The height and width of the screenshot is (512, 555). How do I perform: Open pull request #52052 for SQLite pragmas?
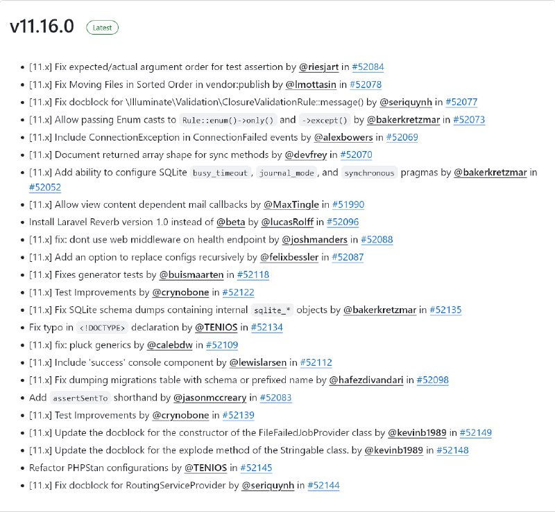click(x=45, y=187)
